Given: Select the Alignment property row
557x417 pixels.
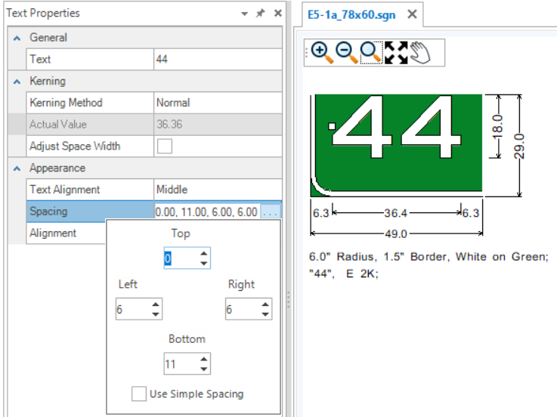Looking at the screenshot, I should coord(66,233).
